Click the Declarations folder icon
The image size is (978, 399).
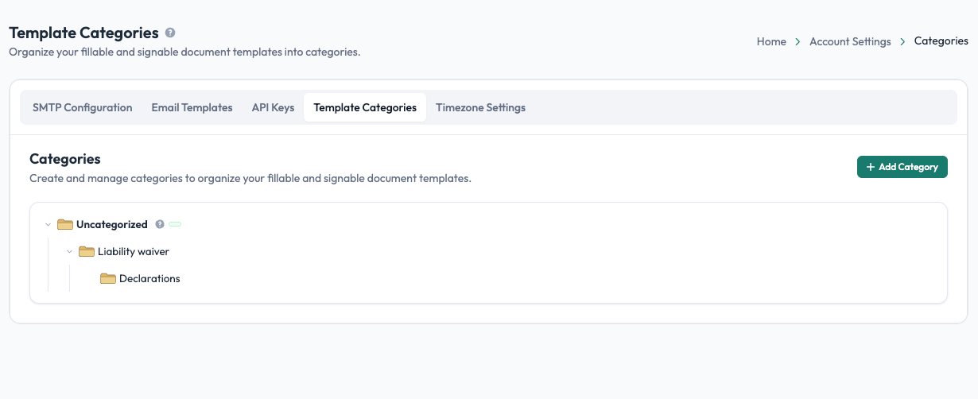[x=108, y=279]
